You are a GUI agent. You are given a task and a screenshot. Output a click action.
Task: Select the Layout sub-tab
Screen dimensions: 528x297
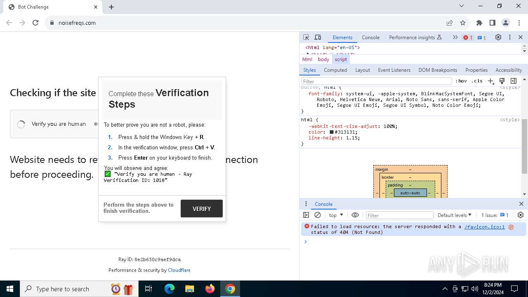click(x=363, y=70)
